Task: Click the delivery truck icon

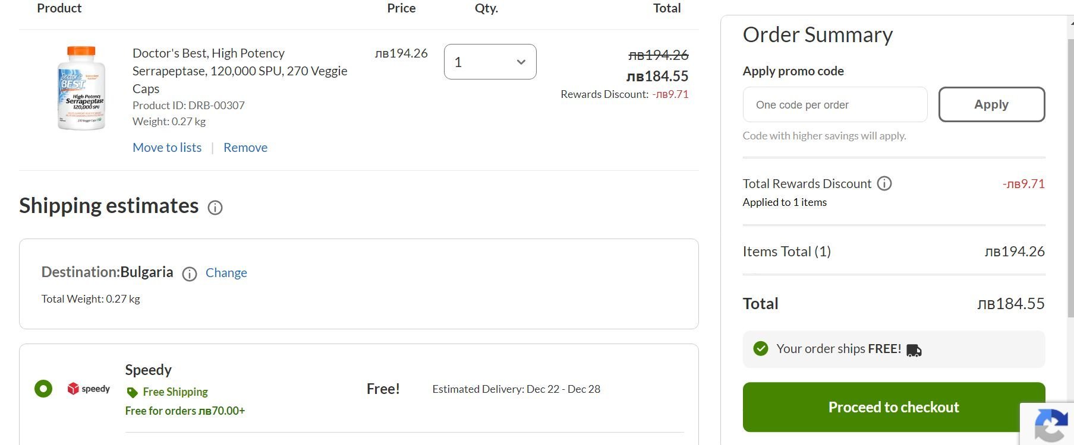Action: click(x=914, y=350)
